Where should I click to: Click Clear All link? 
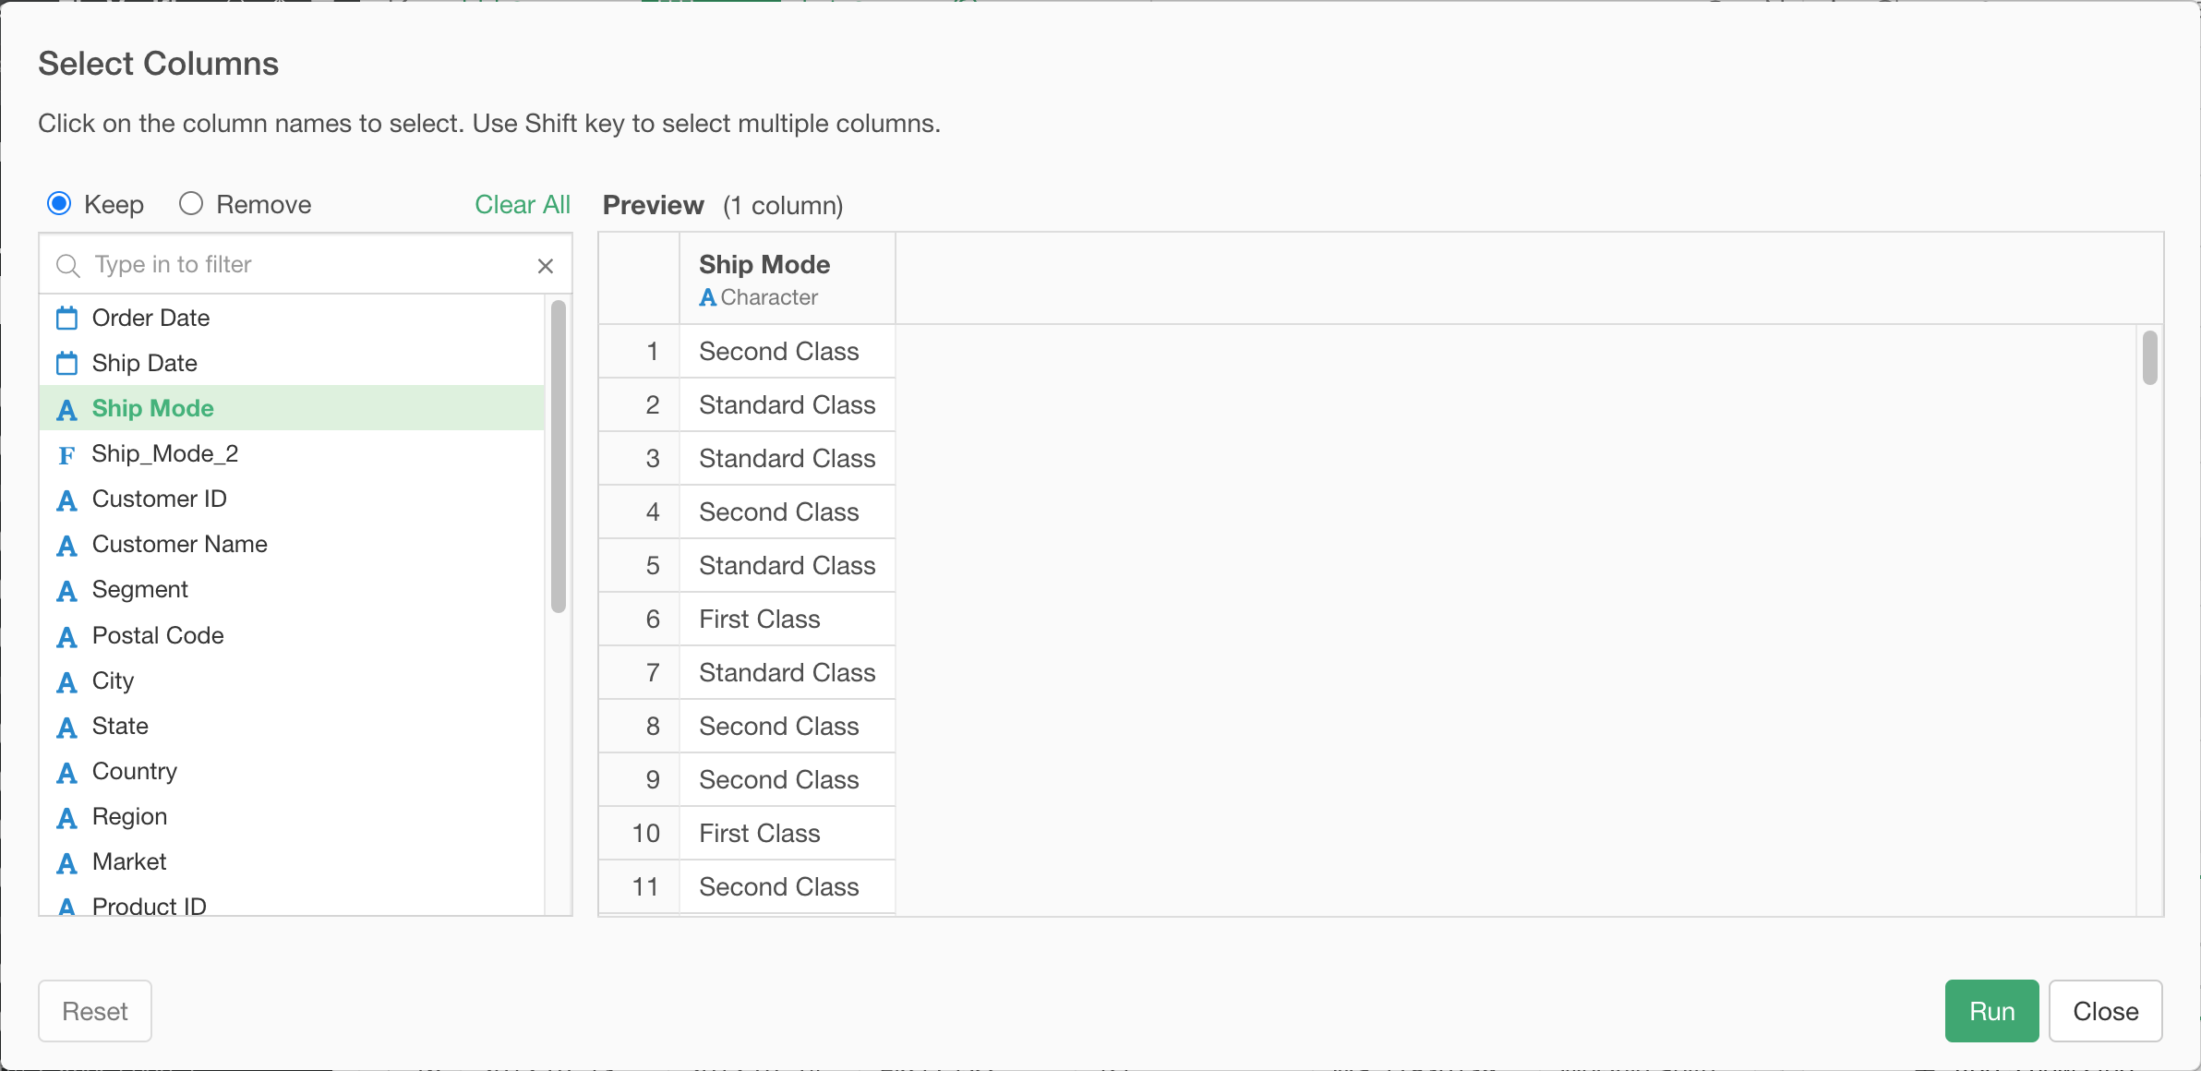coord(523,205)
